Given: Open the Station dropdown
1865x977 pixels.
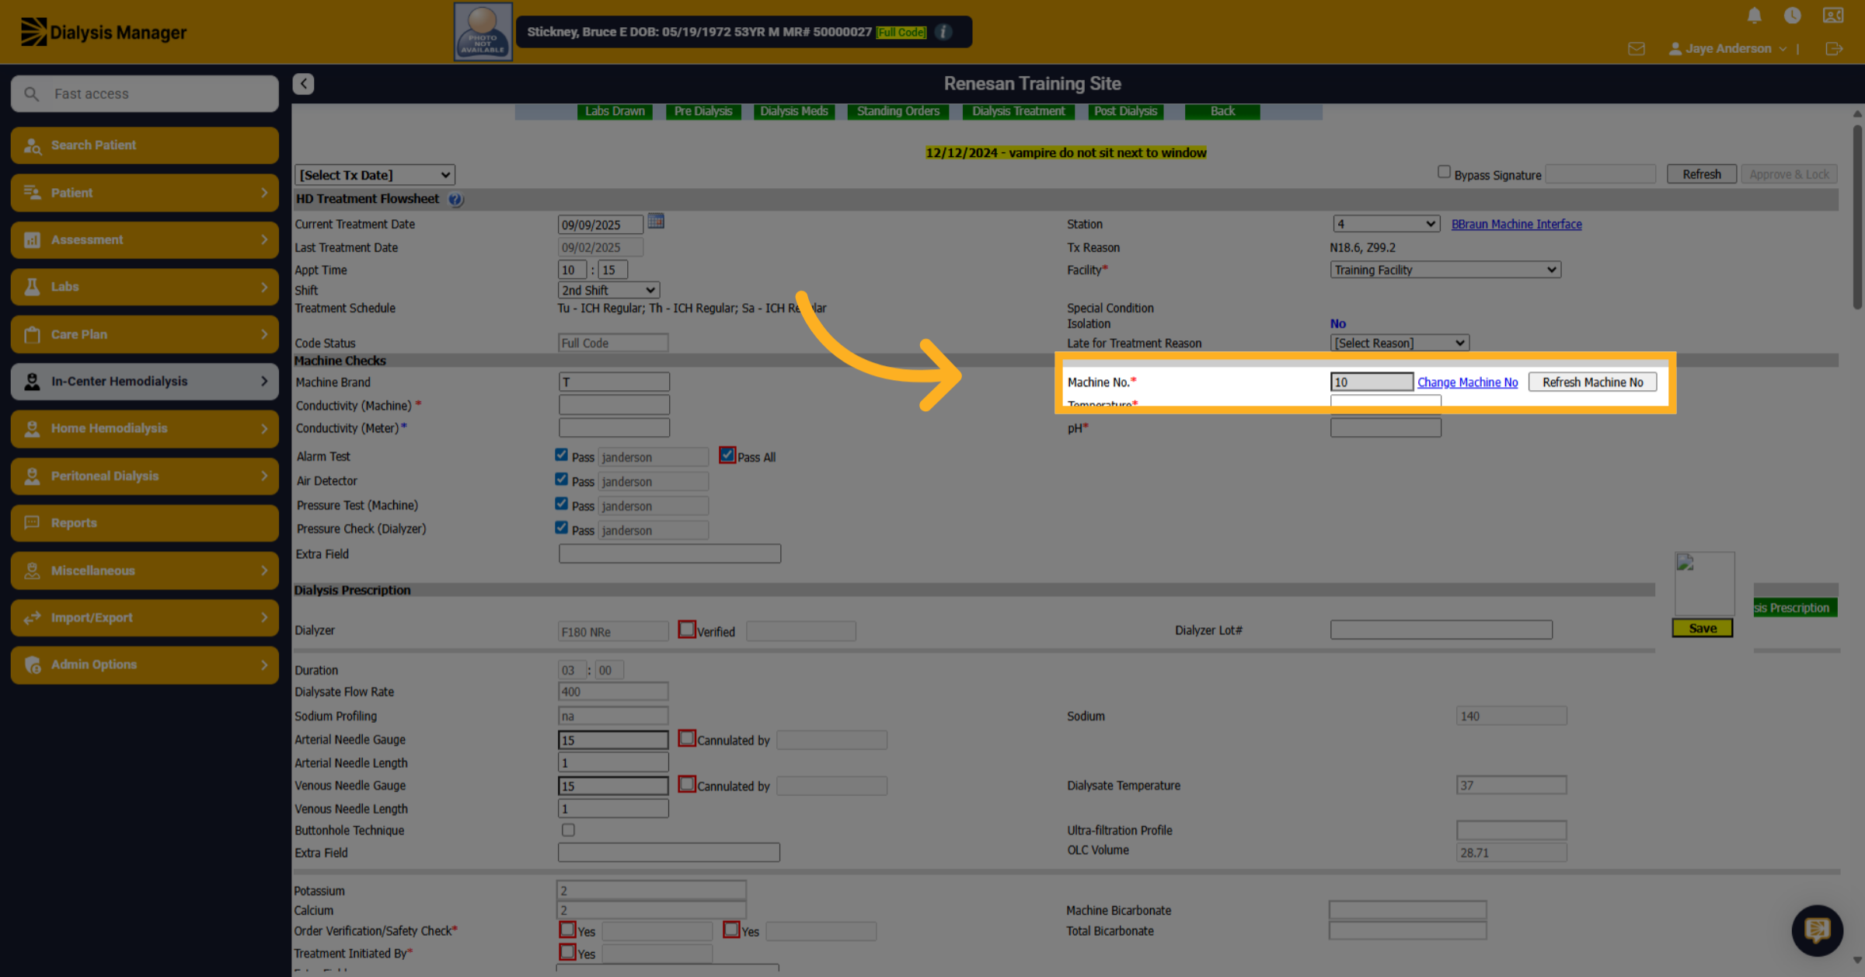Looking at the screenshot, I should click(1386, 224).
